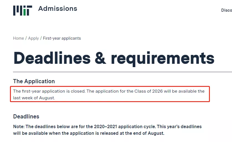Navigate to the Apply breadcrumb link

click(x=34, y=38)
